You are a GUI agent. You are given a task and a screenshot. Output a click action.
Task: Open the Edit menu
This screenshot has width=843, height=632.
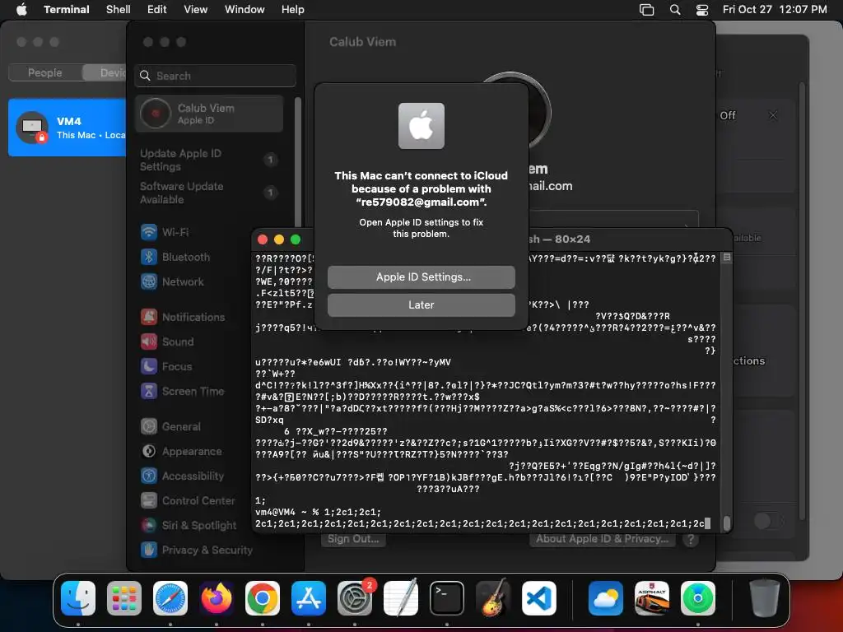[157, 9]
